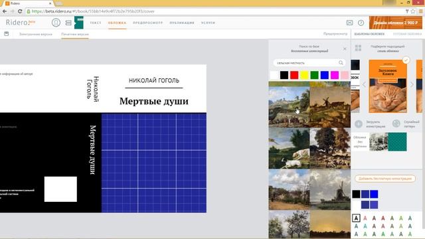Click Николай Гоголь author name on front cover
The height and width of the screenshot is (239, 425).
[154, 80]
